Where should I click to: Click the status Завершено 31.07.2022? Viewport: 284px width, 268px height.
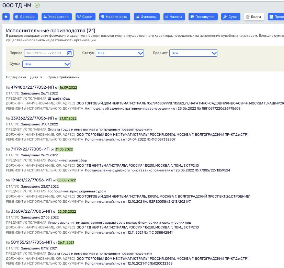pos(39,124)
